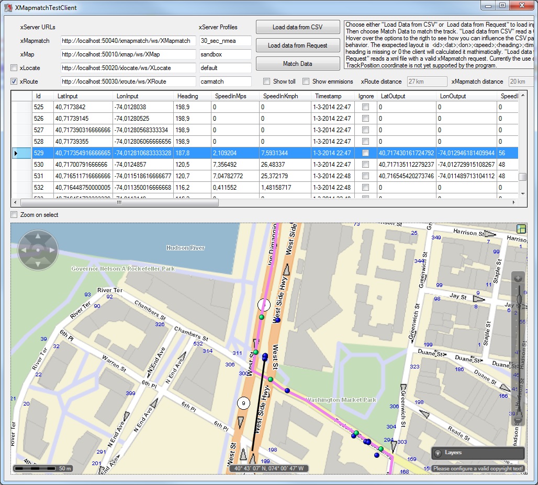
Task: Click the xMapmatch URL input field
Action: coord(128,41)
